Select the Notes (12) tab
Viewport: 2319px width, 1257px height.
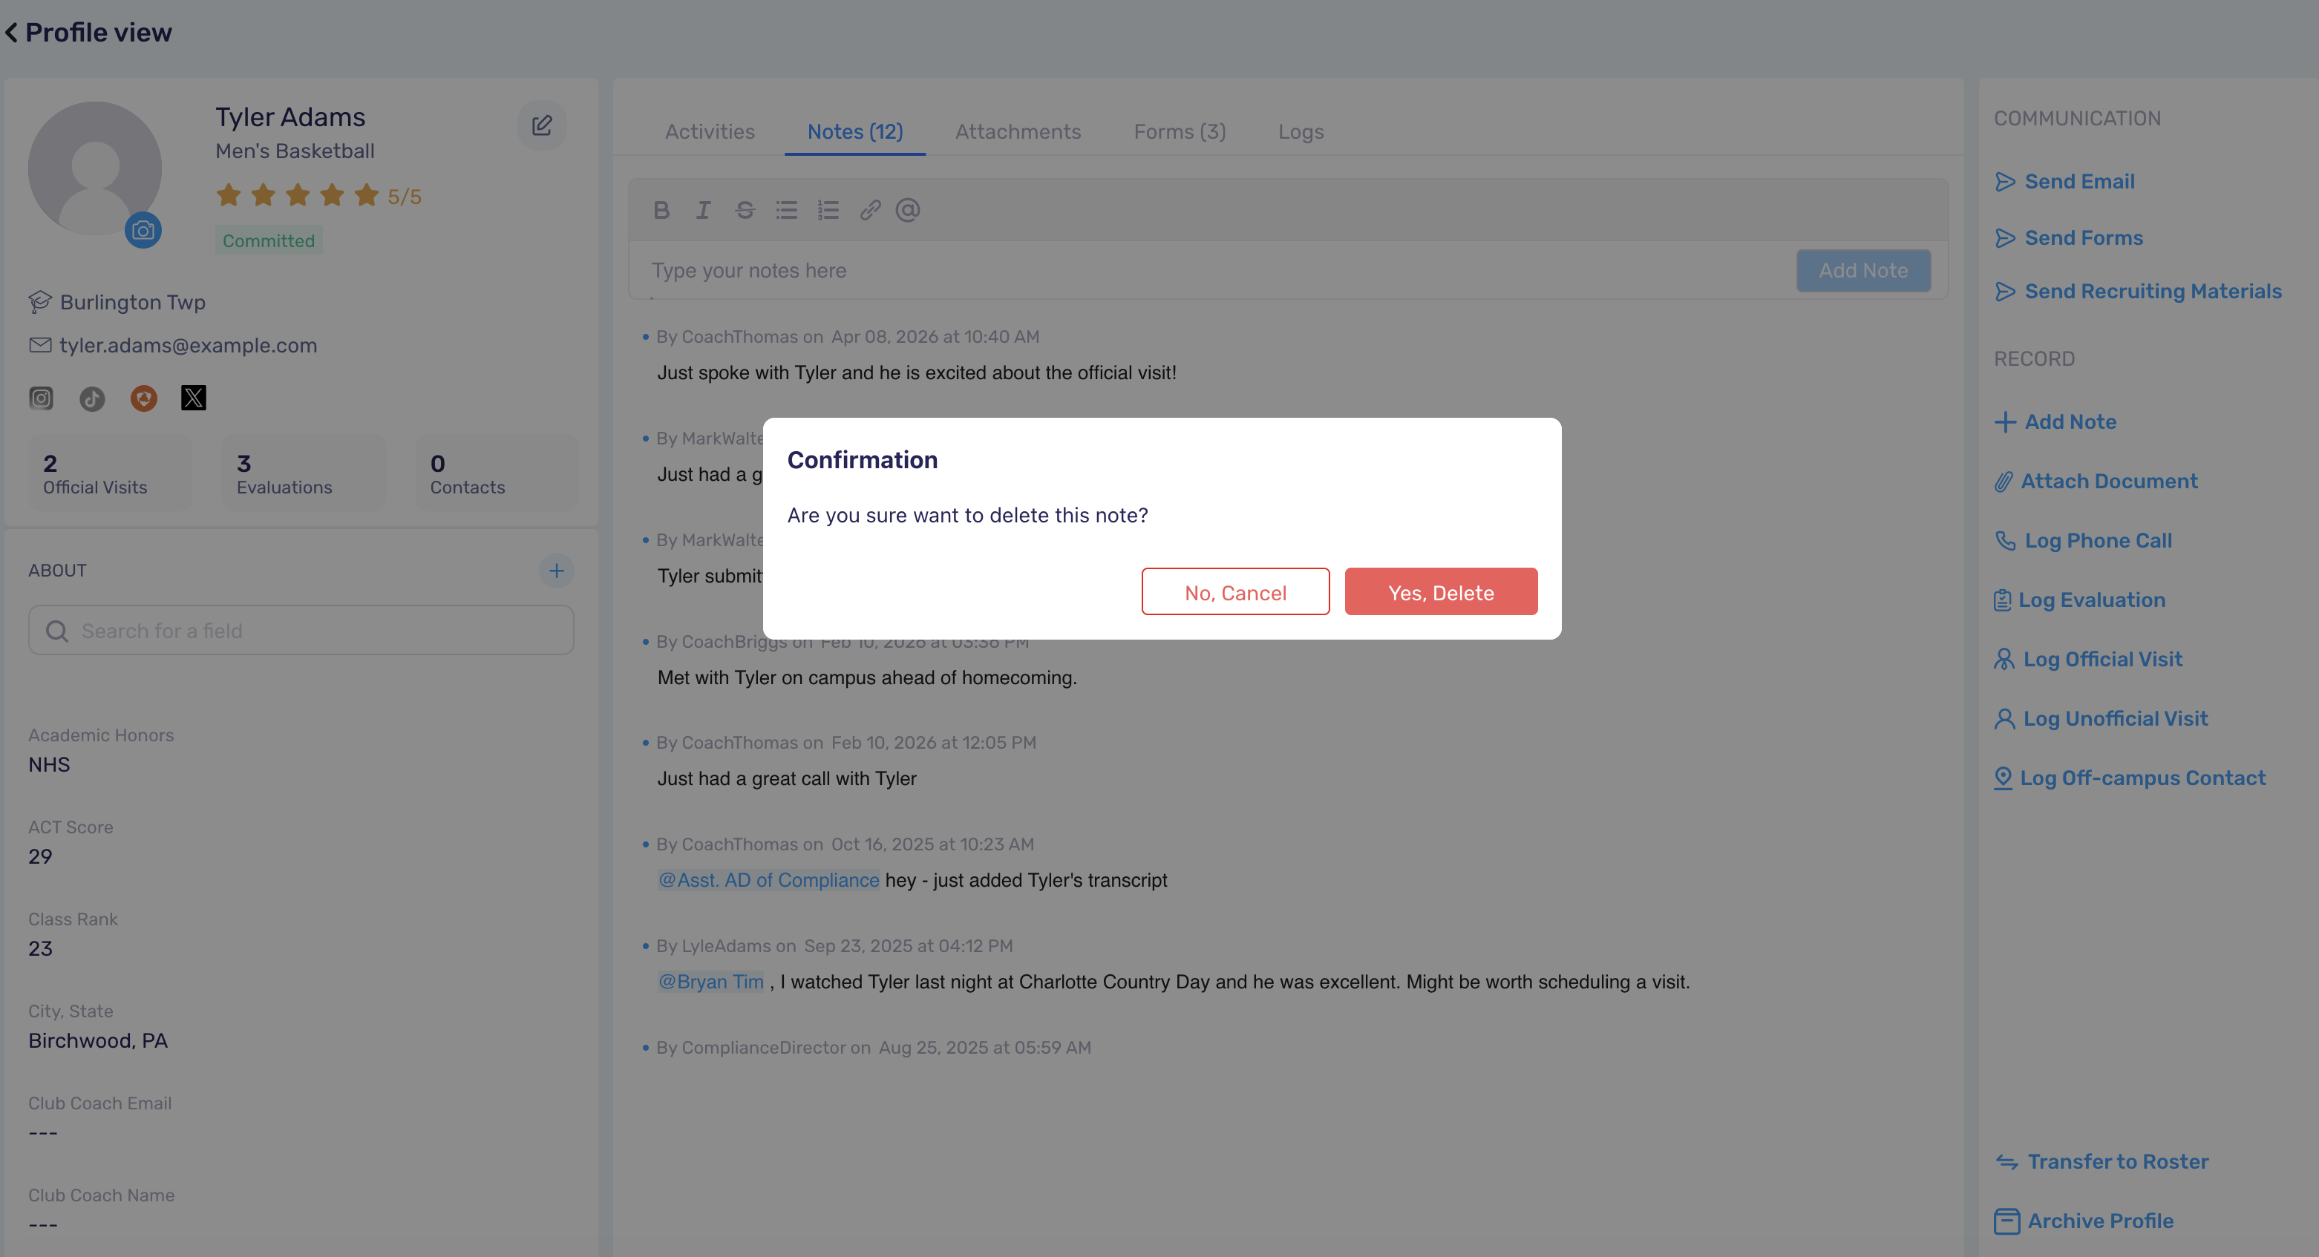[854, 131]
